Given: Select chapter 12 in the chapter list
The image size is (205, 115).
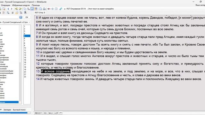Looking at the screenshot, I should pos(27,53).
